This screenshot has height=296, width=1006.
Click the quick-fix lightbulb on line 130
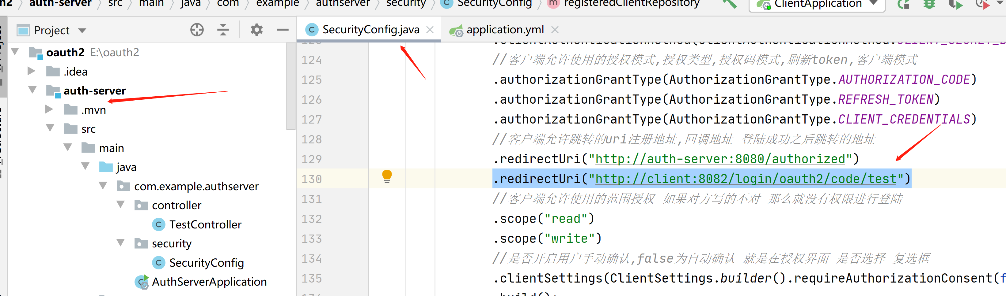pyautogui.click(x=387, y=176)
